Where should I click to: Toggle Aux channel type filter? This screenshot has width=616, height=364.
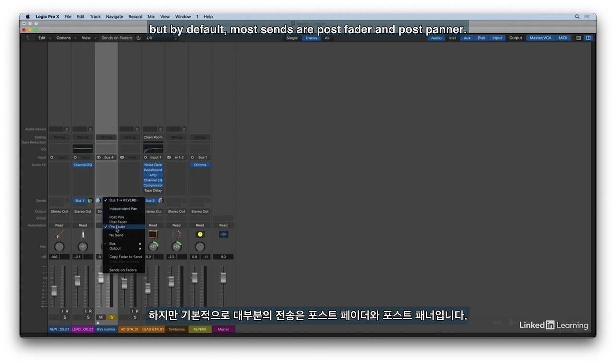point(467,38)
